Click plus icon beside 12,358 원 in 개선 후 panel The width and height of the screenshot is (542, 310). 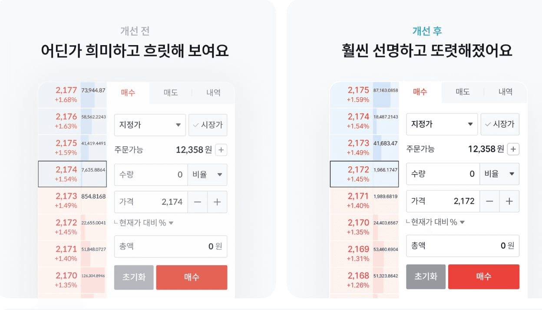pos(513,149)
